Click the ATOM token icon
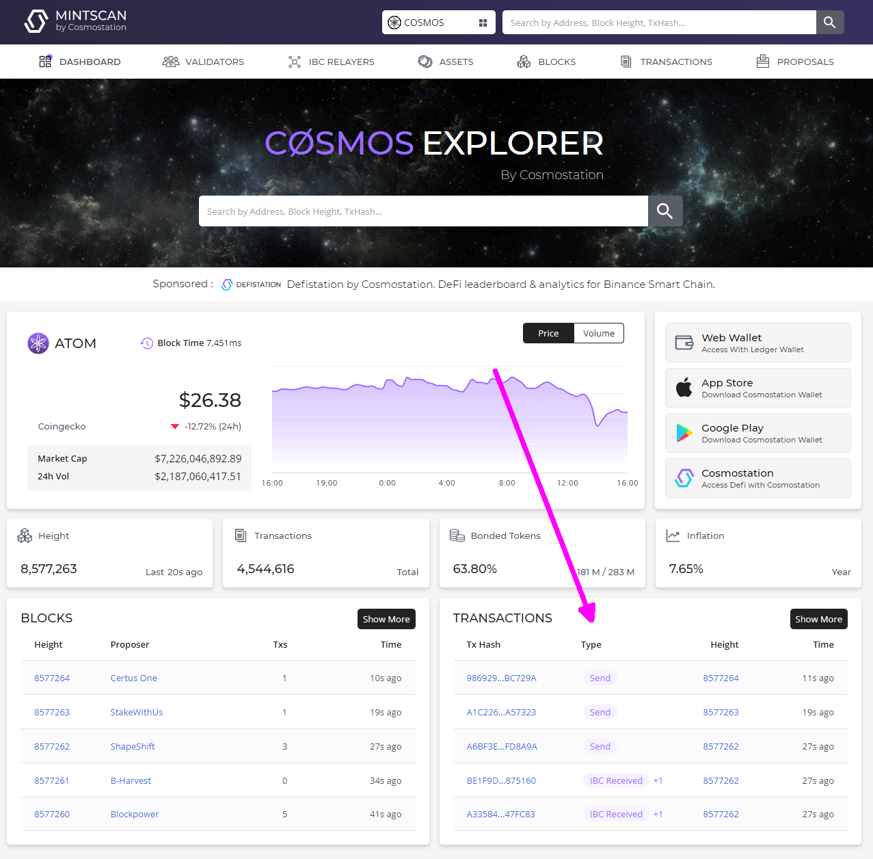This screenshot has height=859, width=873. [x=38, y=343]
